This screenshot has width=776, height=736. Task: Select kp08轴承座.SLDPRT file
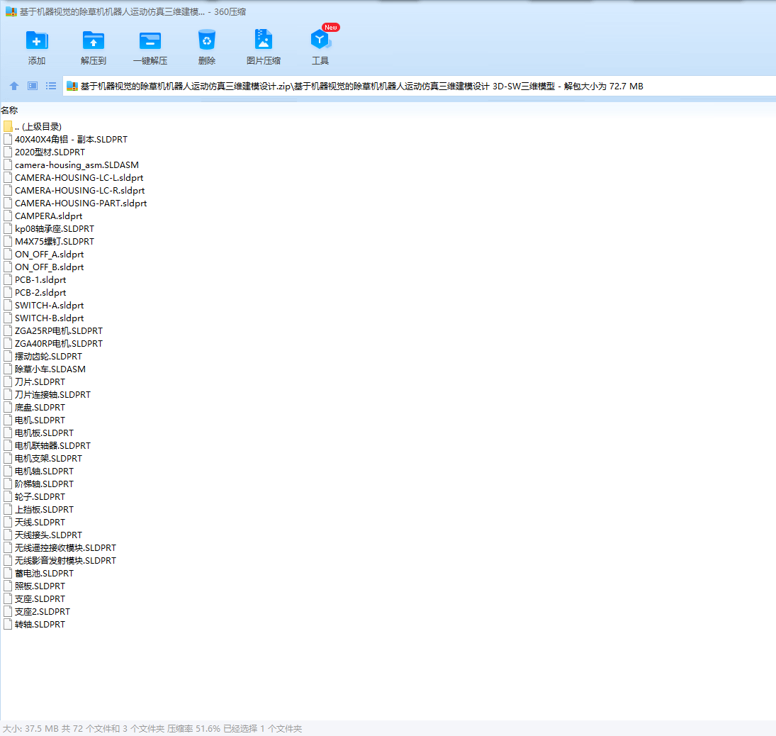(55, 229)
